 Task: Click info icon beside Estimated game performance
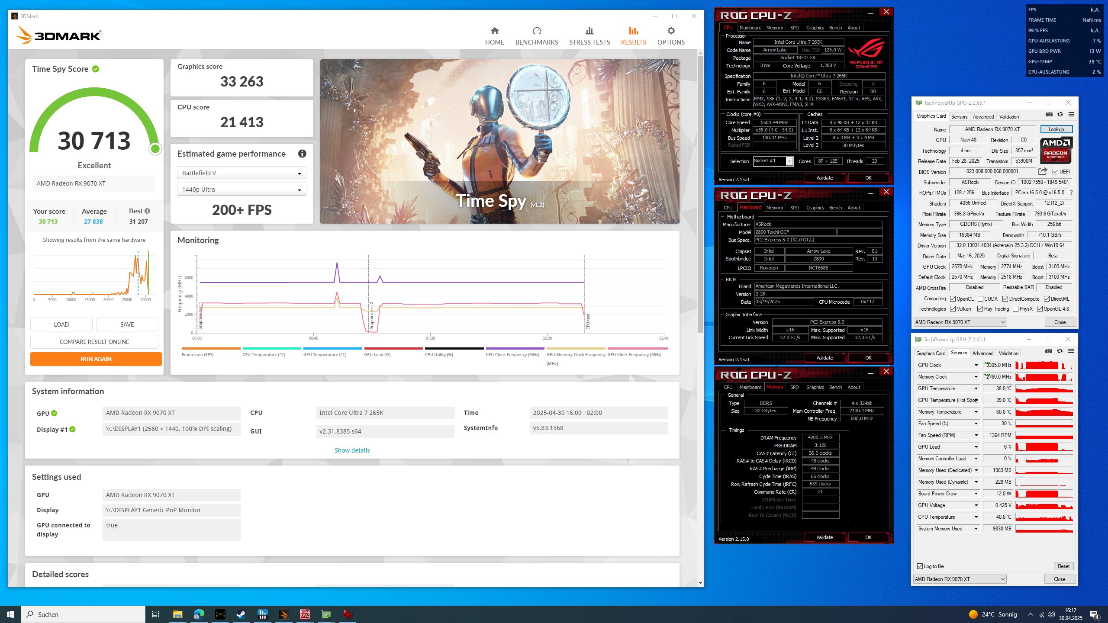302,154
